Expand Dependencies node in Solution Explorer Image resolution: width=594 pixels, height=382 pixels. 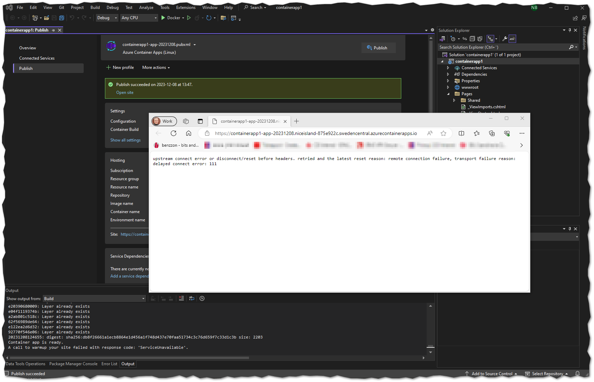(x=448, y=74)
